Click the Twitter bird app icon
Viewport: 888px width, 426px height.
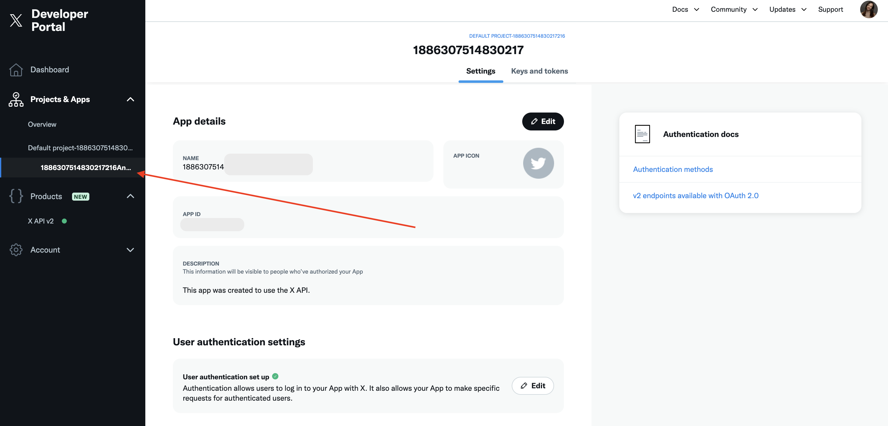coord(538,163)
